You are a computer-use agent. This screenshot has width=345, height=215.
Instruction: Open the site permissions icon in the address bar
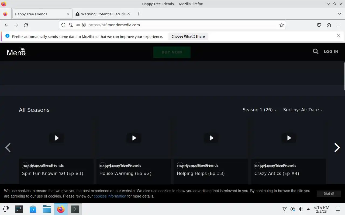tap(78, 25)
